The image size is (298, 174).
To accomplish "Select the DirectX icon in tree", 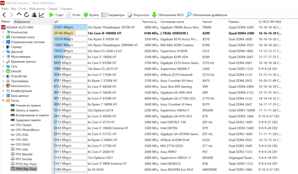I will pos(8,71).
